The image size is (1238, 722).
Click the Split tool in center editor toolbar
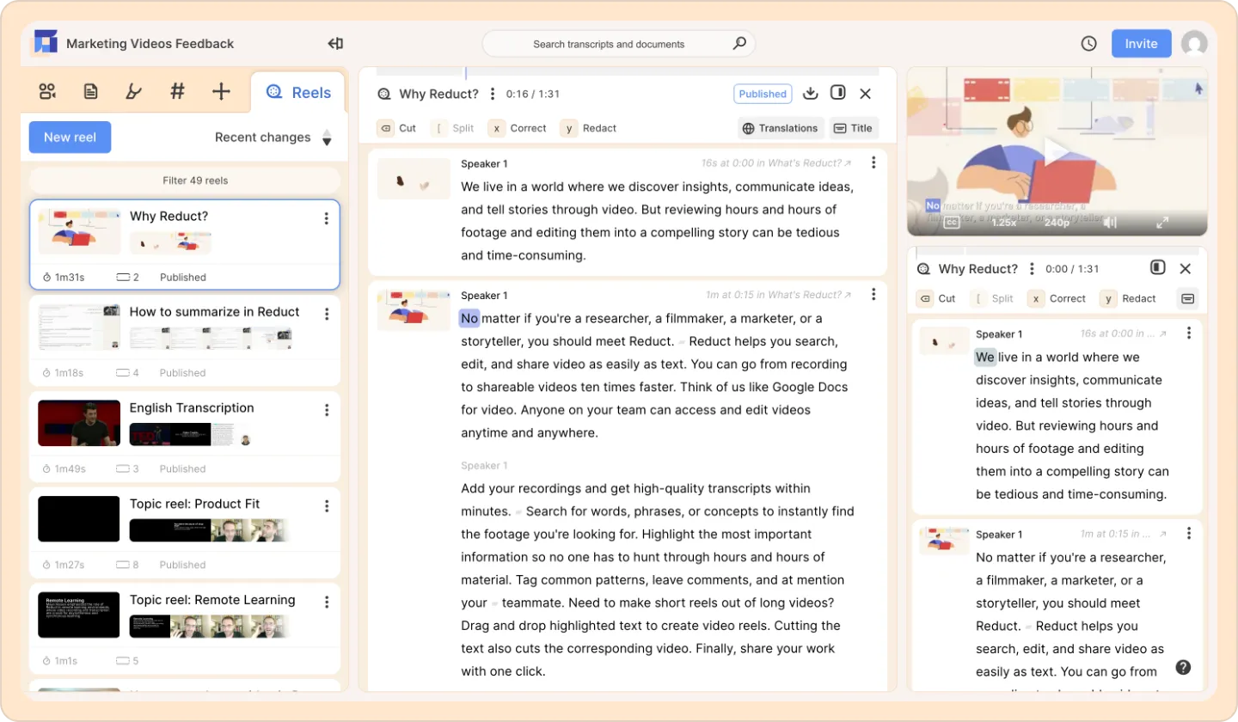454,128
